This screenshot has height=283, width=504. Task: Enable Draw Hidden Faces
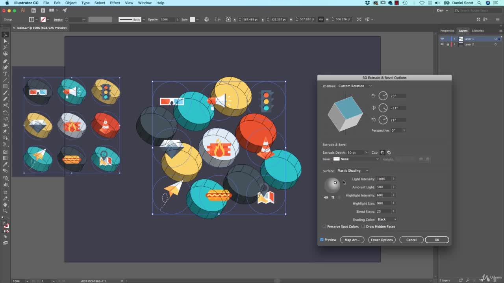tap(363, 226)
